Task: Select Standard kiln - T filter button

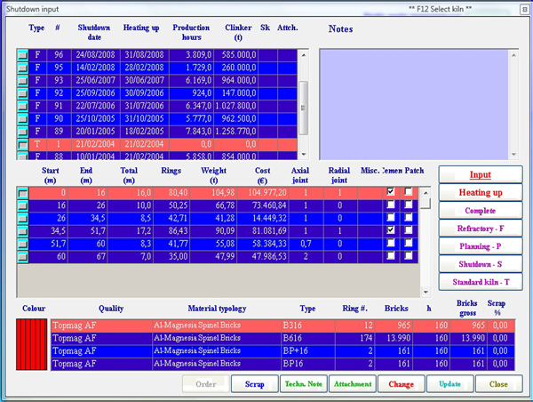Action: point(481,282)
